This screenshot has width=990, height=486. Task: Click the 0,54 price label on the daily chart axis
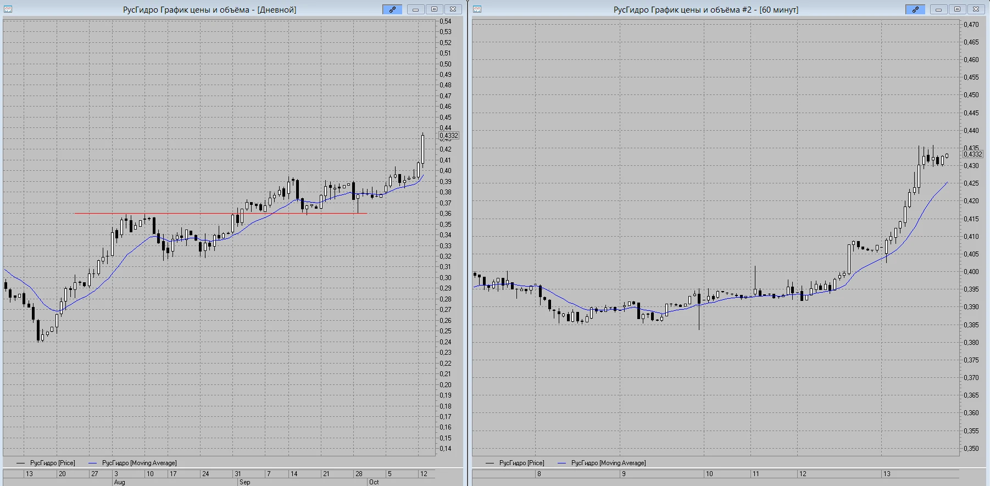tap(446, 21)
